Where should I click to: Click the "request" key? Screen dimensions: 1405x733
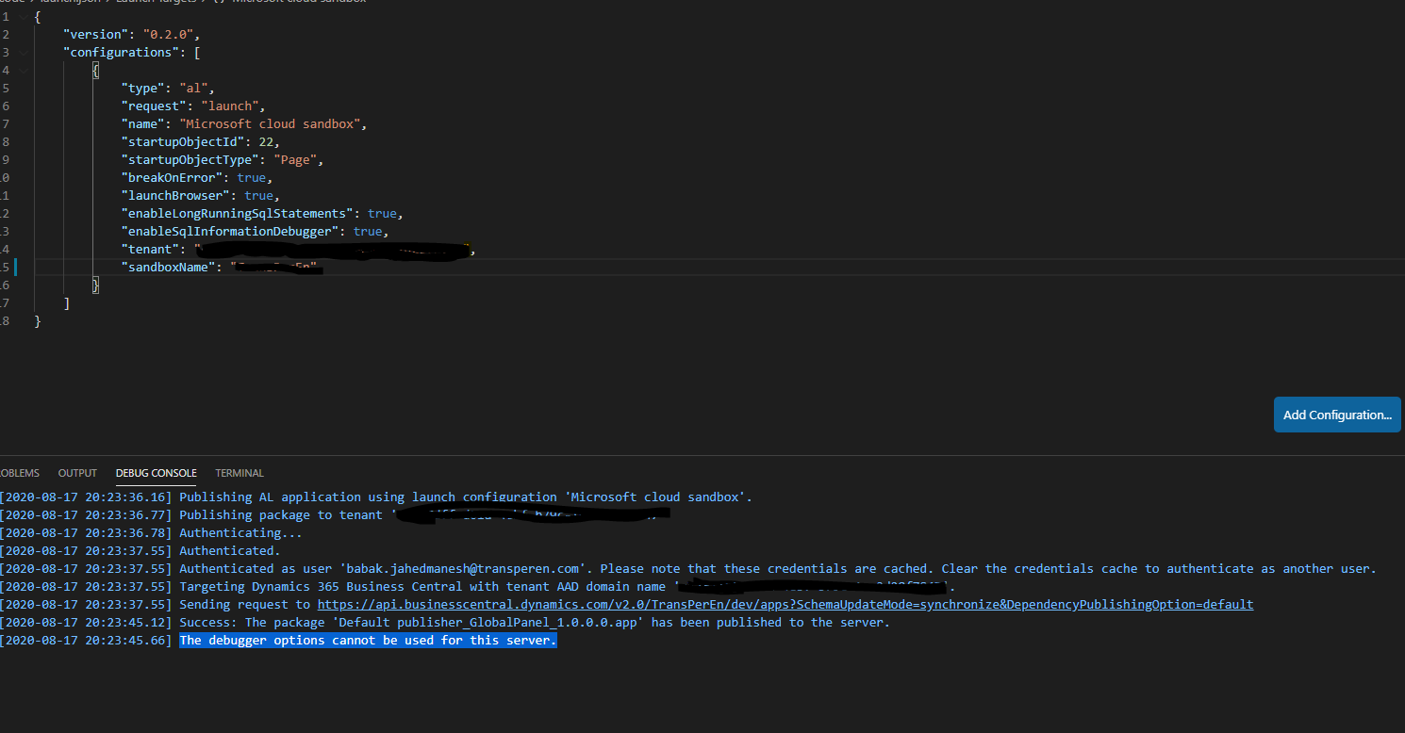153,106
